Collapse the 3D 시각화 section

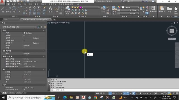pyautogui.click(x=44, y=51)
